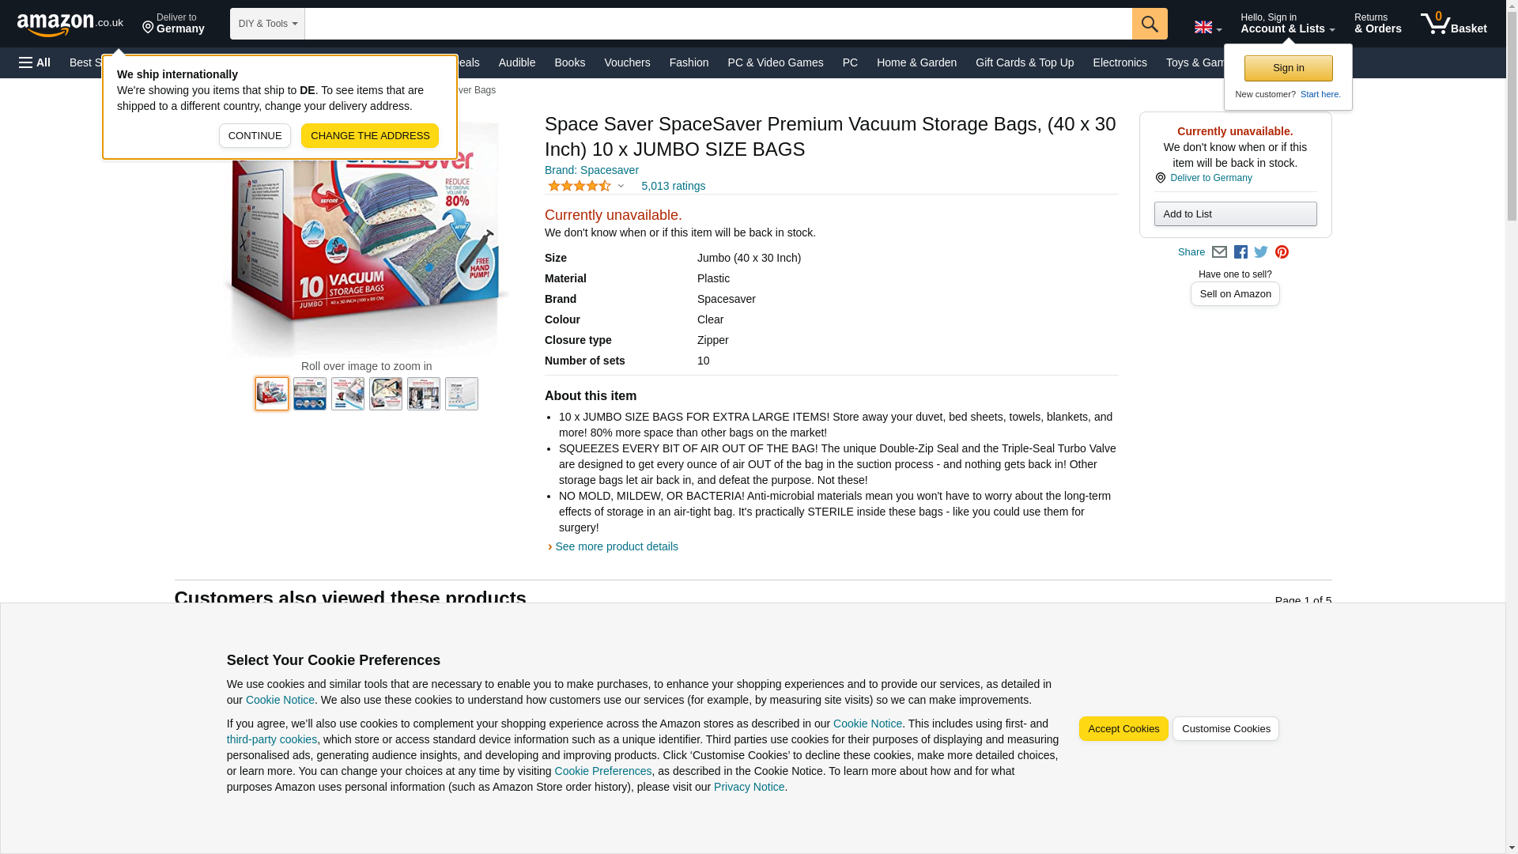This screenshot has height=854, width=1518.
Task: Open the basket cart icon
Action: tap(1453, 24)
